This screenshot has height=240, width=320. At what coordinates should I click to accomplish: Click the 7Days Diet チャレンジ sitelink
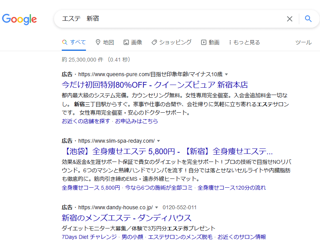click(x=89, y=237)
